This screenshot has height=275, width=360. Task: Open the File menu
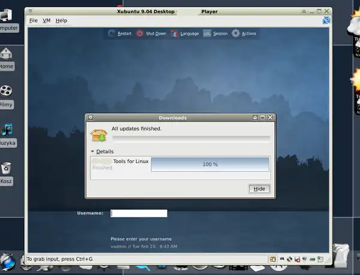[33, 20]
